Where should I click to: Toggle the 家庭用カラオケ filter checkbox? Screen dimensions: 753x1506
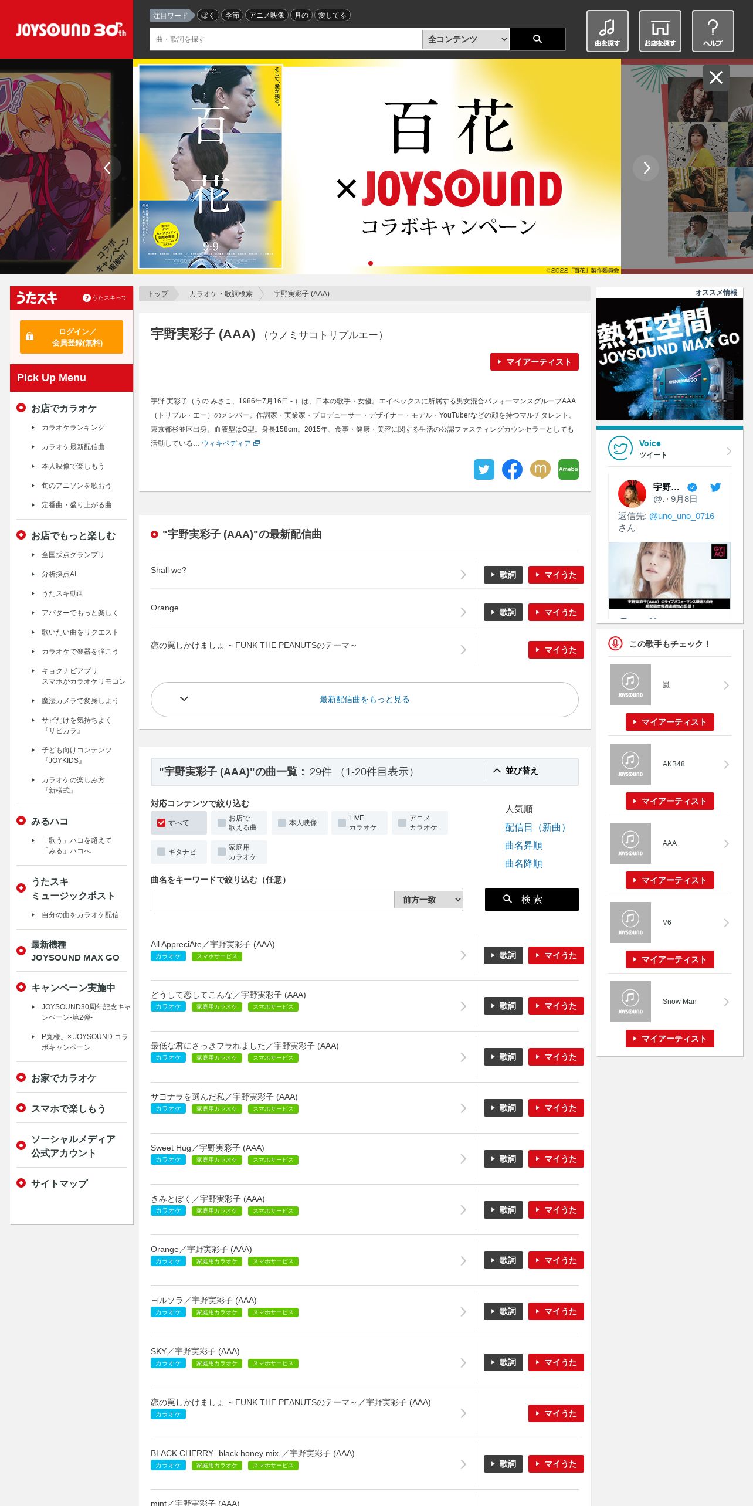(x=222, y=852)
